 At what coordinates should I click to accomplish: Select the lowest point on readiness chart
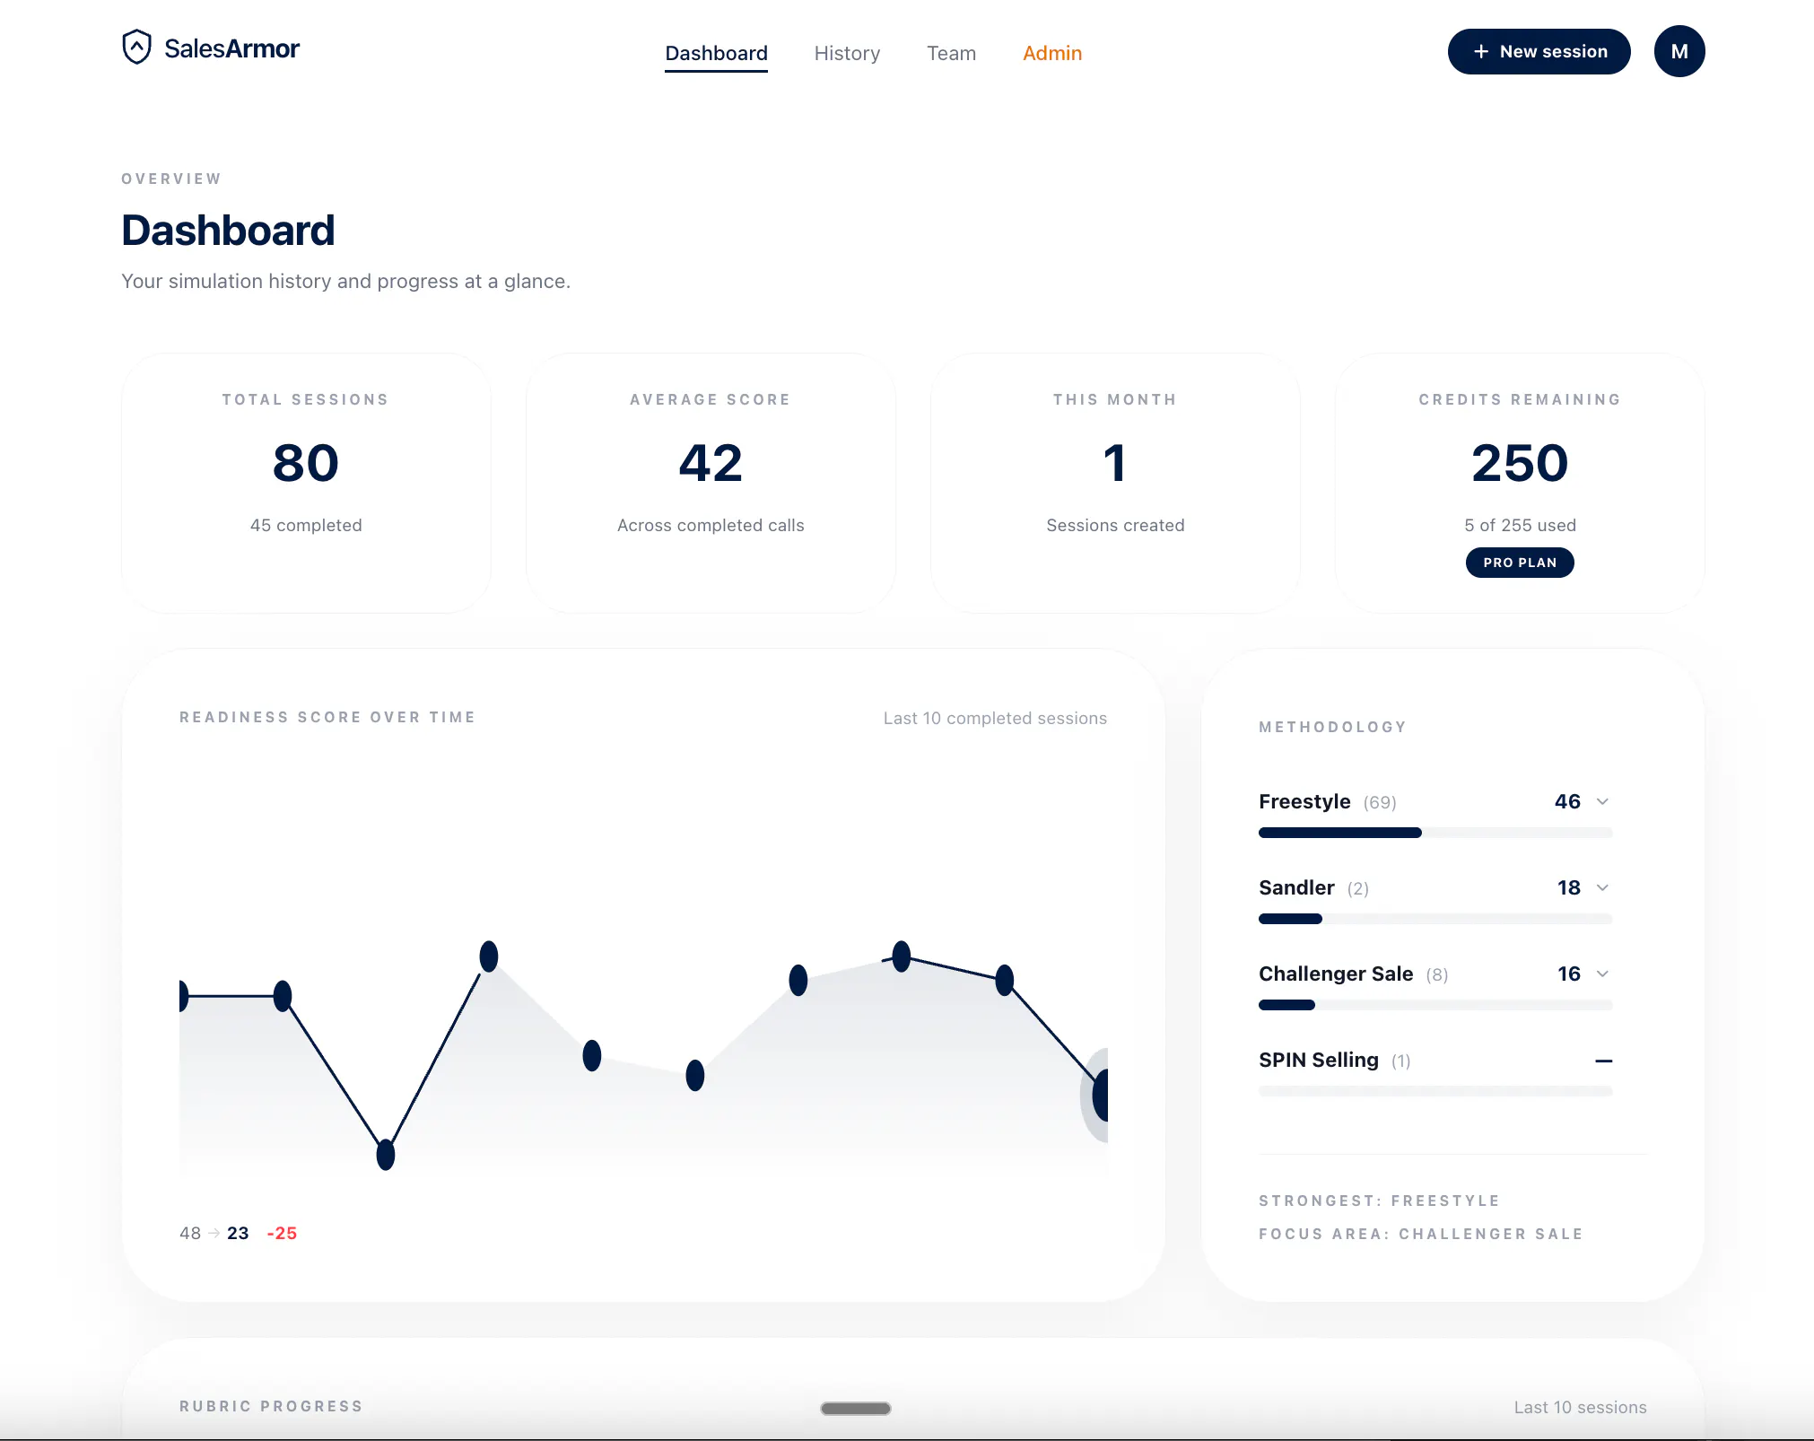click(386, 1155)
